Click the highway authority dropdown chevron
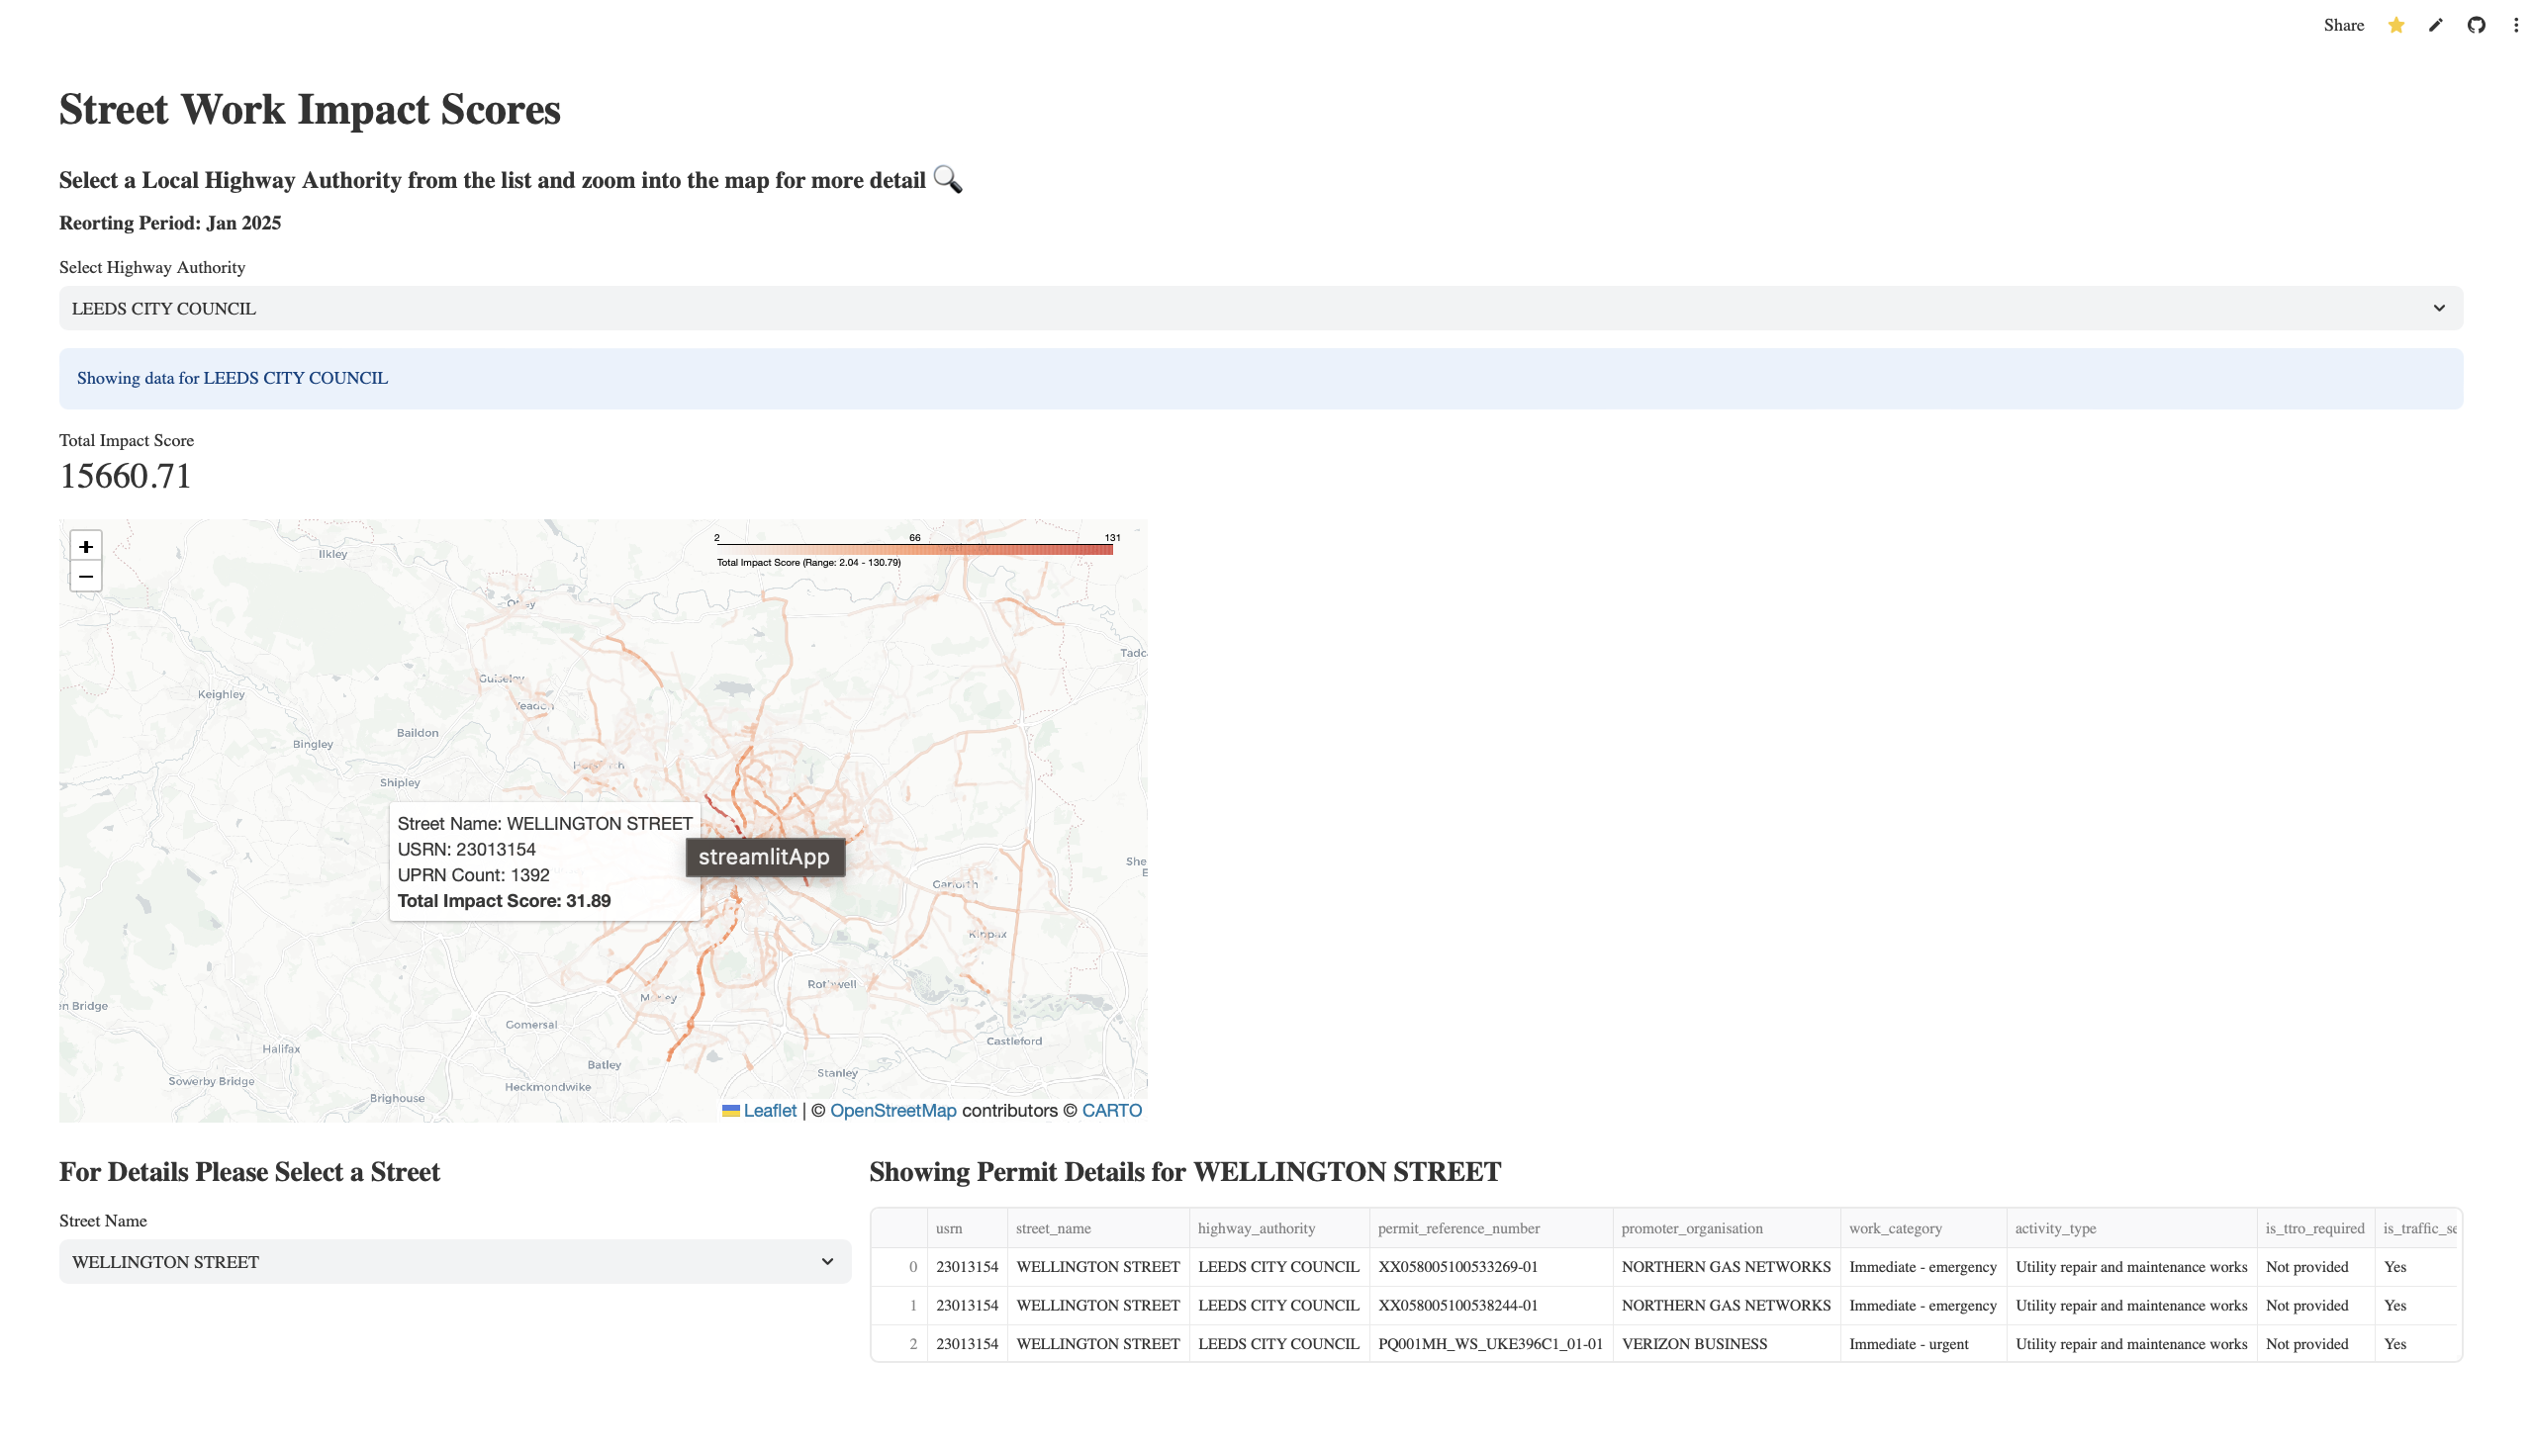This screenshot has width=2533, height=1450. tap(2438, 309)
